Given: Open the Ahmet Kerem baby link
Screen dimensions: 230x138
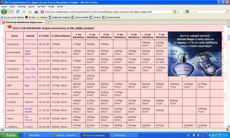Looking at the screenshot, I should click(x=28, y=110).
